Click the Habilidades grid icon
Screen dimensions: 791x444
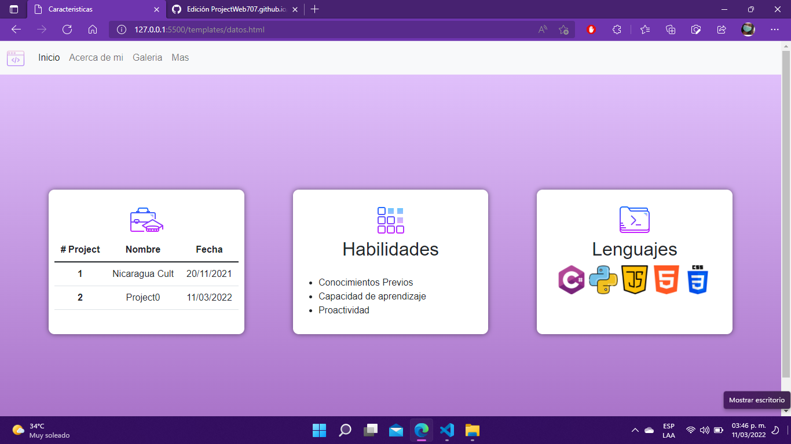390,220
